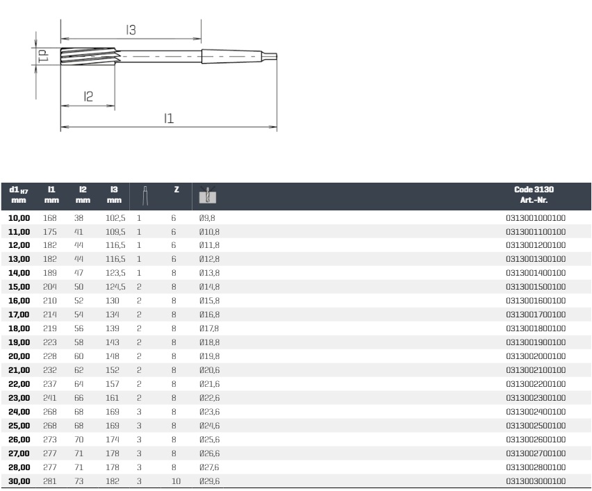Click the Morse taper shank icon in header
Image resolution: width=592 pixels, height=491 pixels.
[145, 196]
